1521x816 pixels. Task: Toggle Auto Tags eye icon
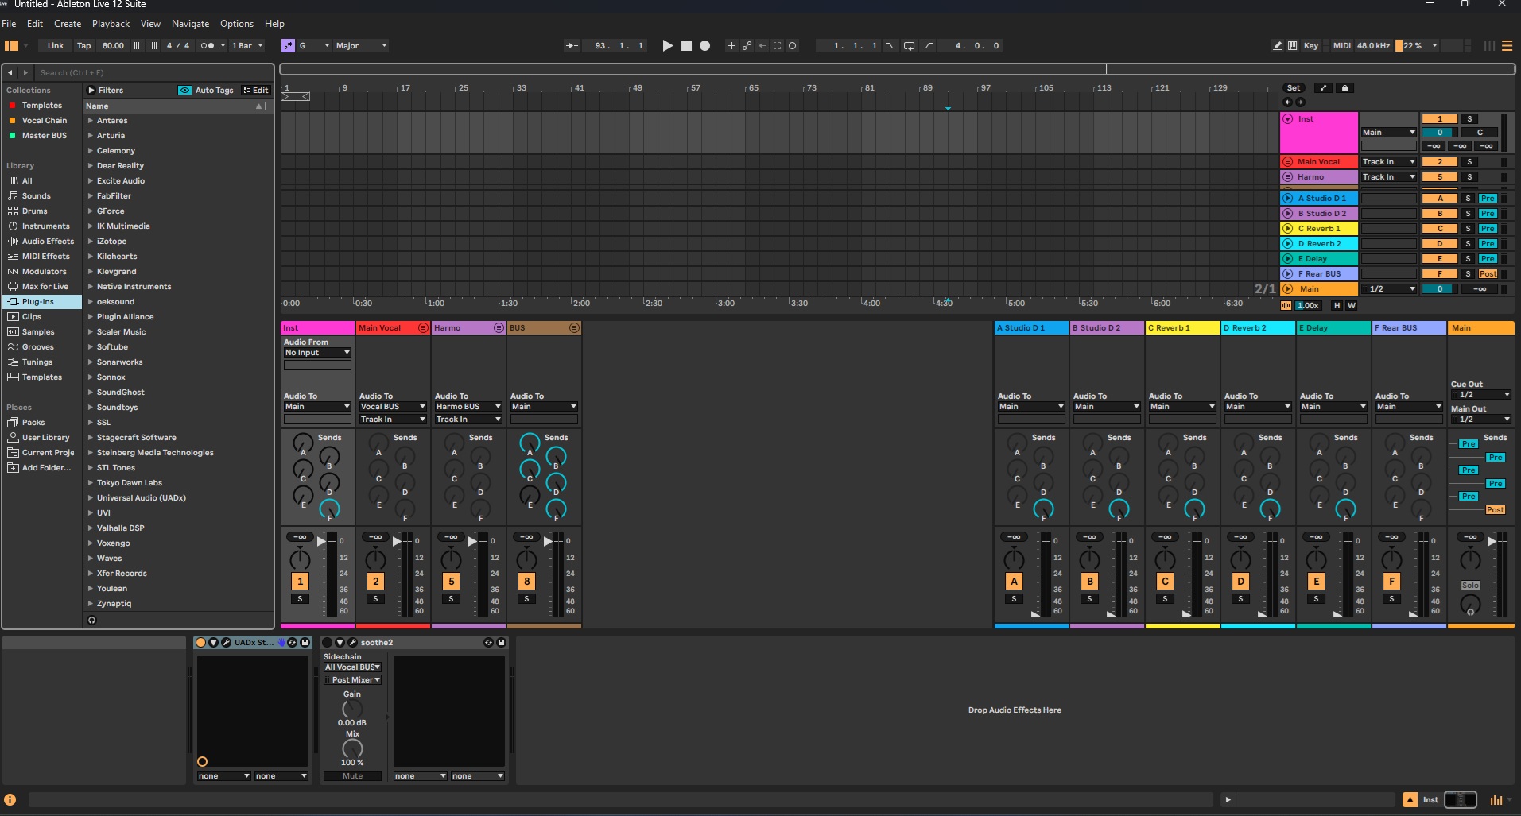pos(184,91)
